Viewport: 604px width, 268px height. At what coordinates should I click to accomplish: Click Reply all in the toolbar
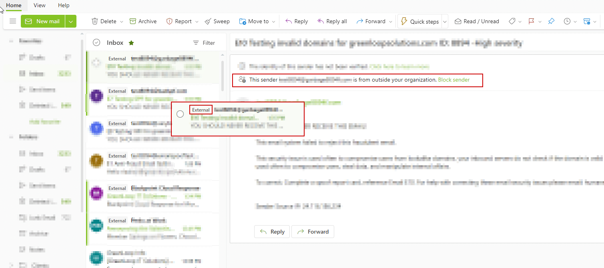pyautogui.click(x=332, y=21)
